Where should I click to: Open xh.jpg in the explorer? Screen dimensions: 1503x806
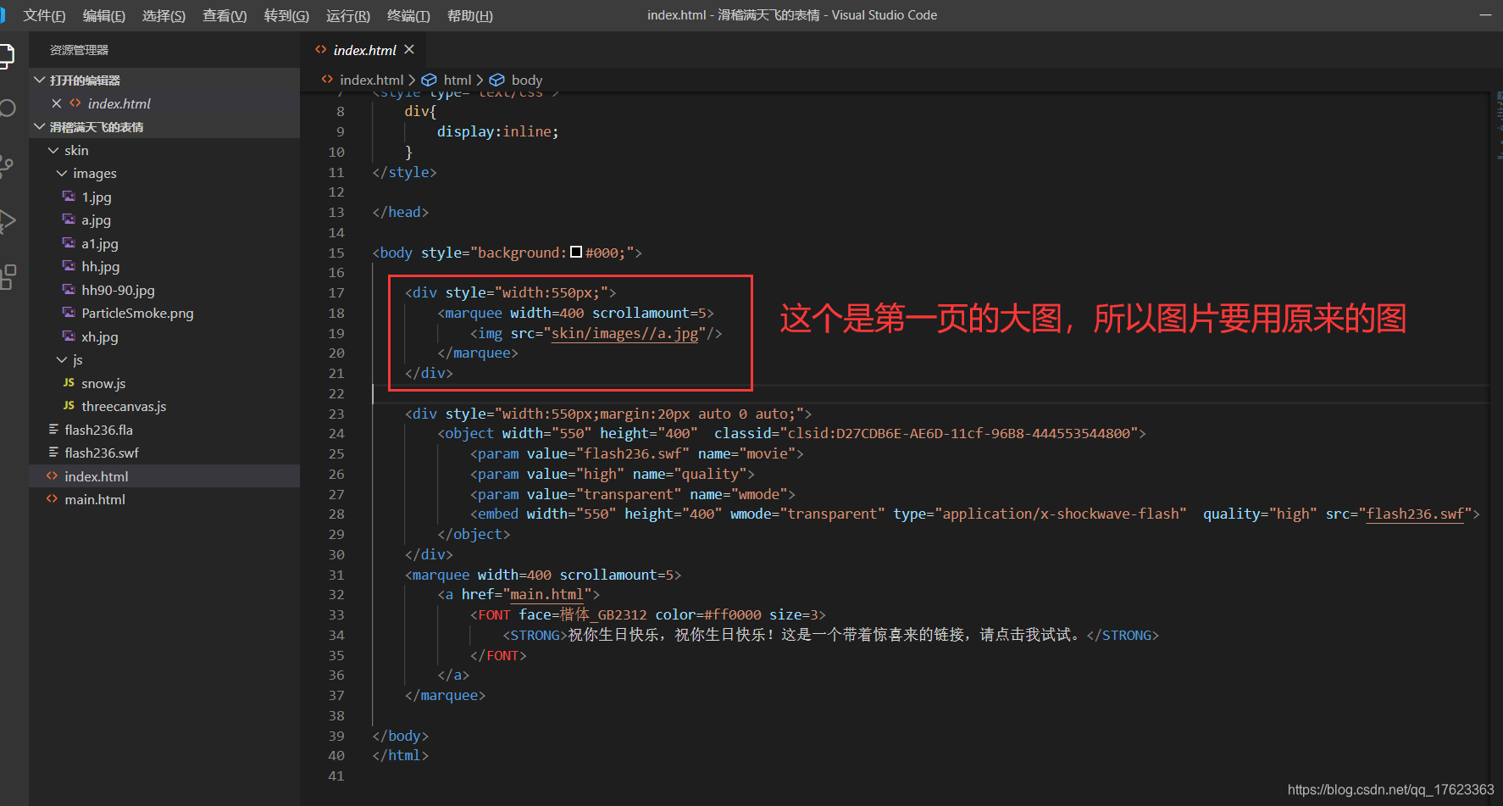coord(164,336)
